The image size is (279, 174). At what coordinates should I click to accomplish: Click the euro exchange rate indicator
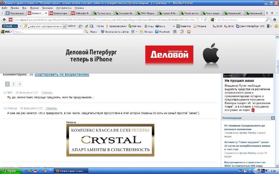click(229, 26)
